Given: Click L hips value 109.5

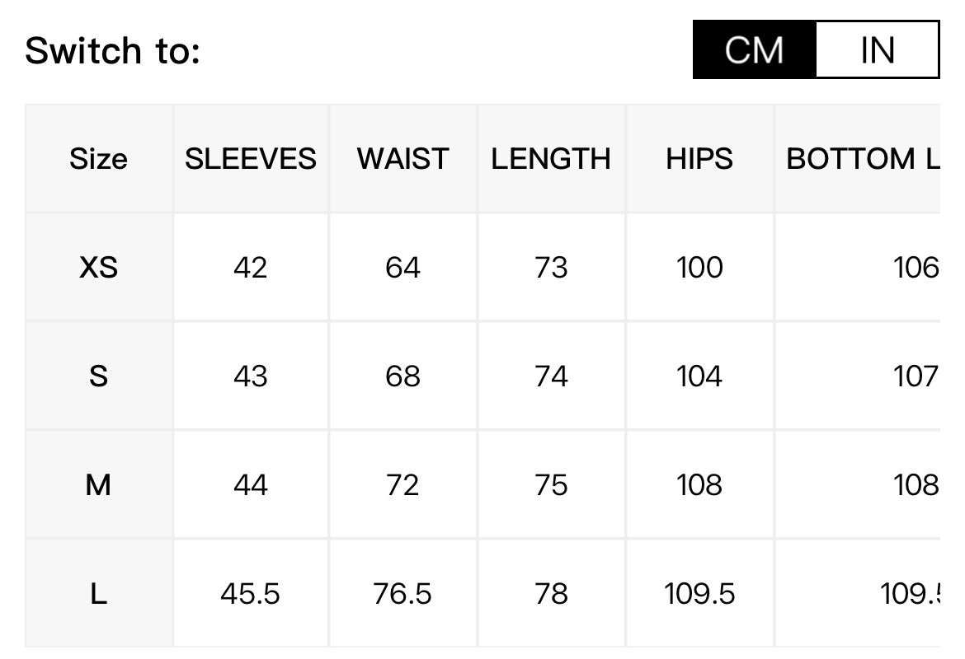Looking at the screenshot, I should 699,594.
